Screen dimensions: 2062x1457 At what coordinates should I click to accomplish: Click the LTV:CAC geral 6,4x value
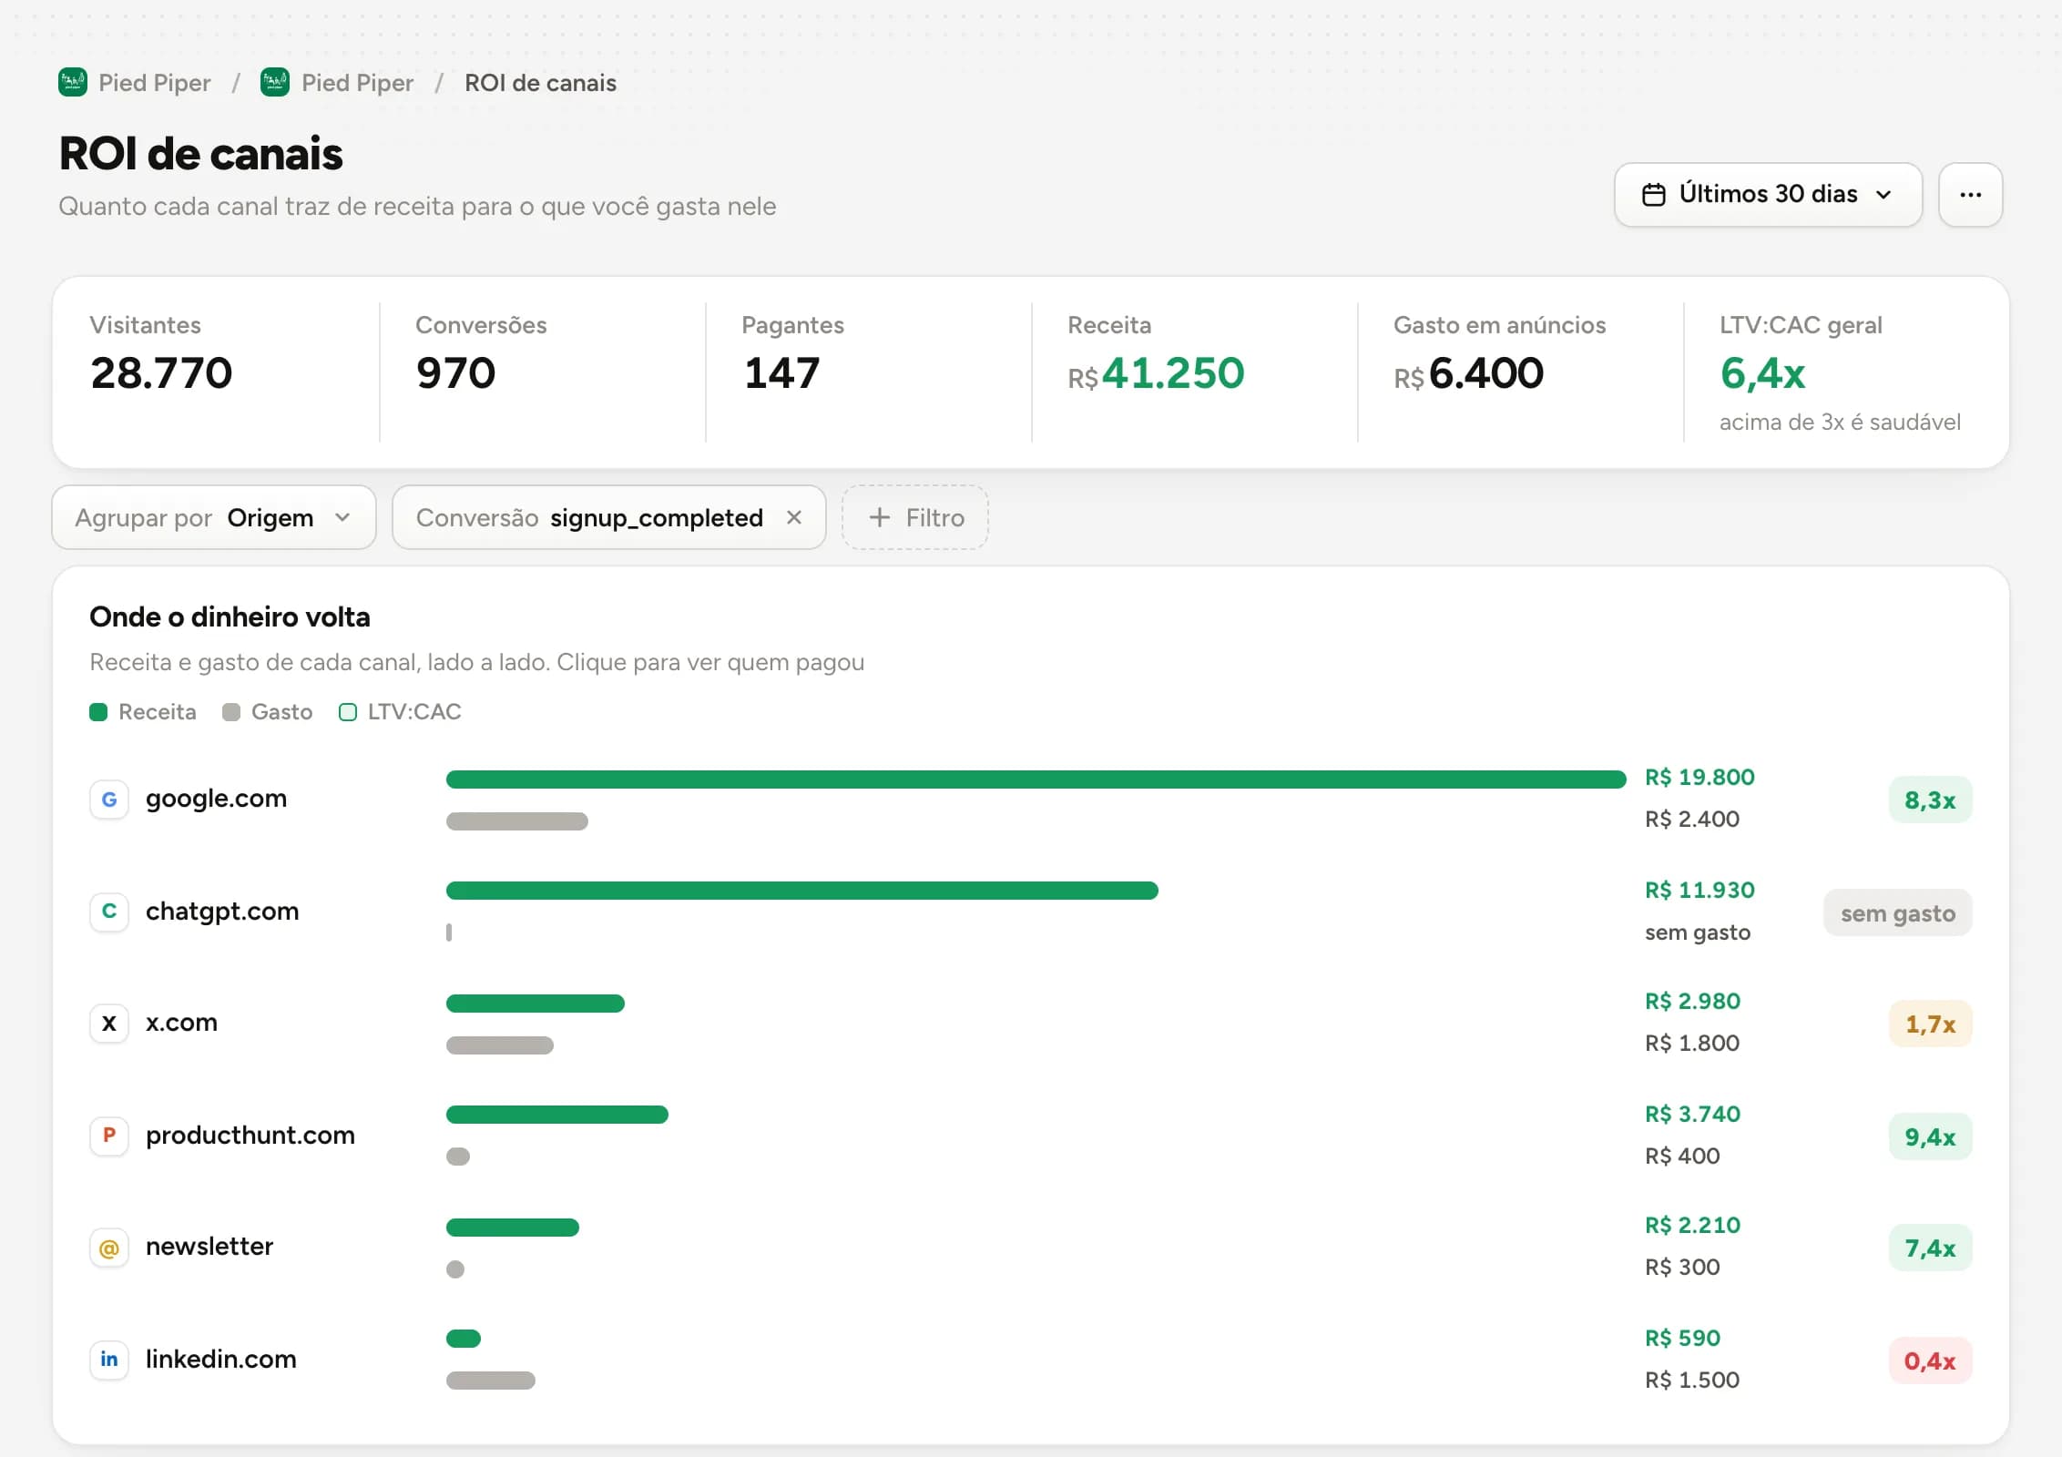tap(1762, 373)
